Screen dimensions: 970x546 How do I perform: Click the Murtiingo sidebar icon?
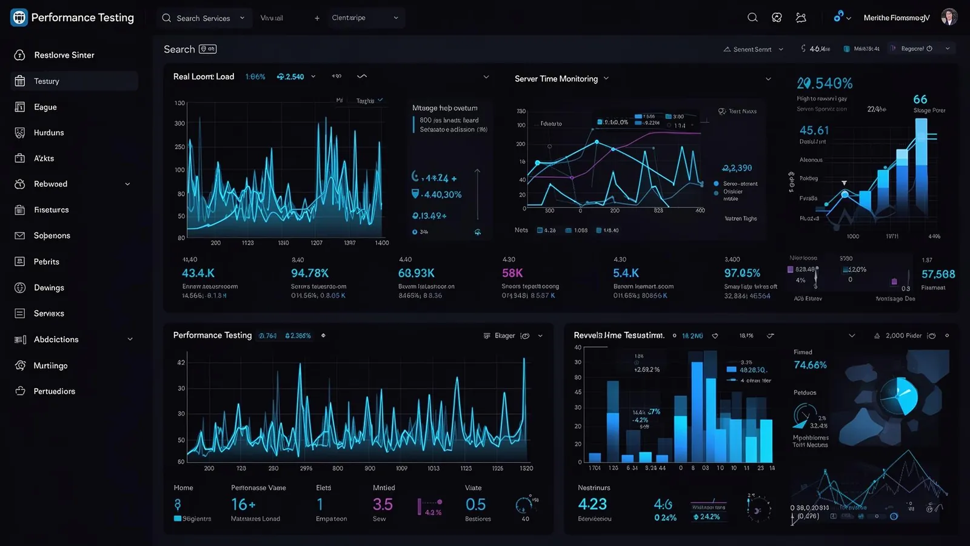(20, 365)
